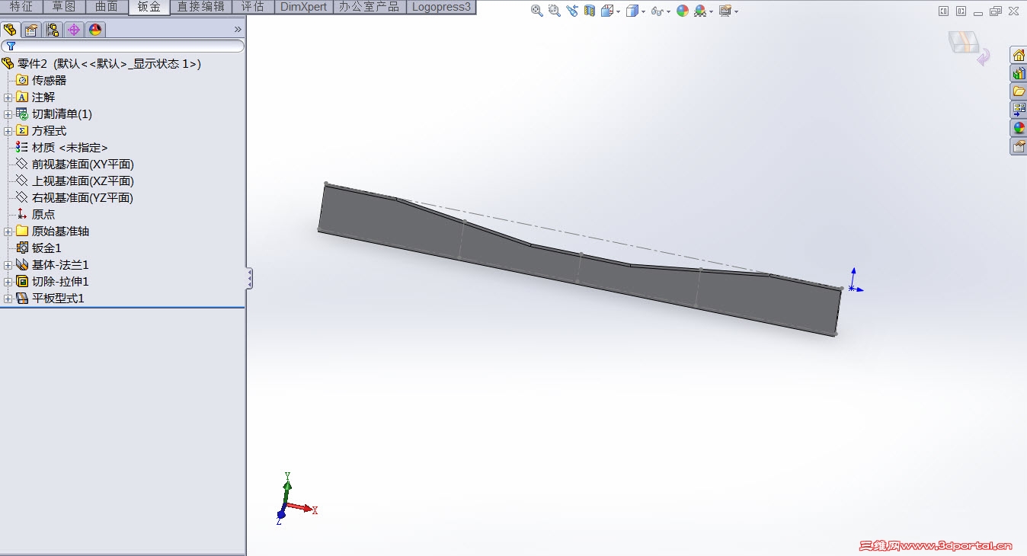This screenshot has height=556, width=1027.
Task: Select 钣金1 feature
Action: (x=46, y=248)
